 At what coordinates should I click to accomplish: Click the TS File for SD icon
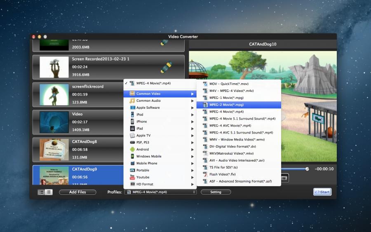point(205,167)
